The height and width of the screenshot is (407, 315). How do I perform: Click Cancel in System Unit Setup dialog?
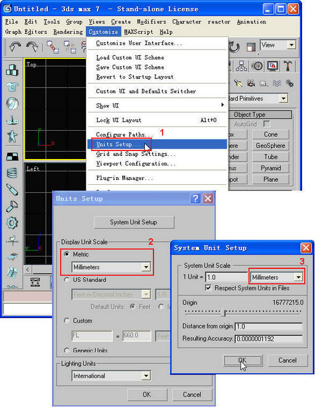point(287,360)
